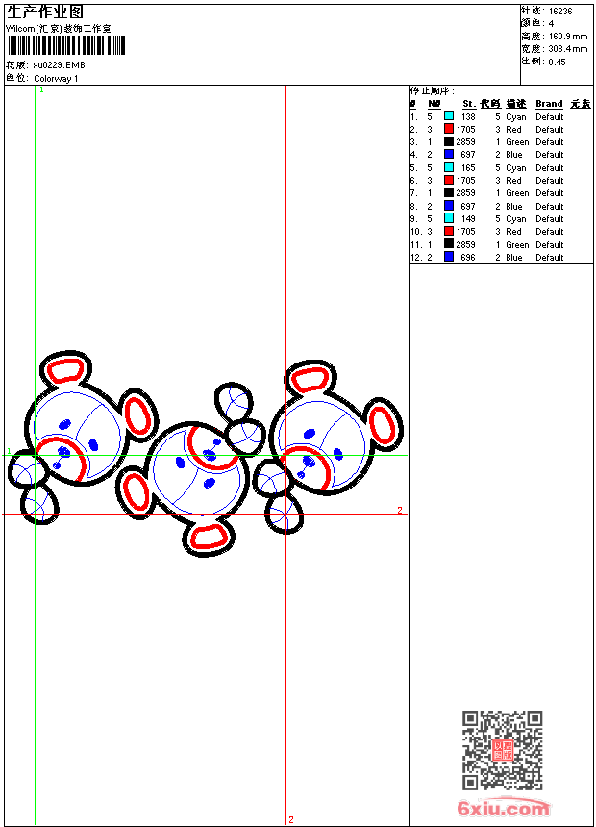This screenshot has height=827, width=596.
Task: Click the embroidery design preview artwork
Action: (206, 454)
